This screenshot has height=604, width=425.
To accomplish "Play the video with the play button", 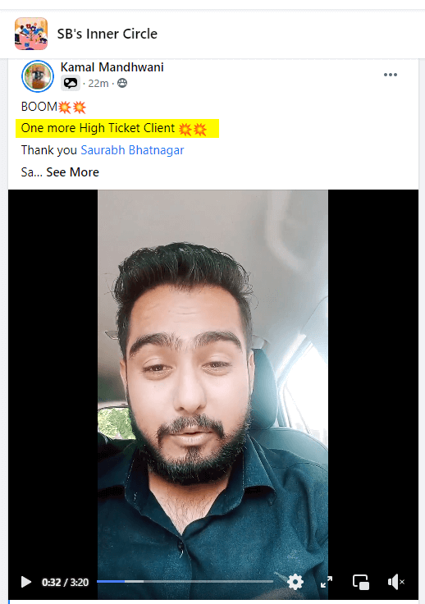I will [25, 582].
